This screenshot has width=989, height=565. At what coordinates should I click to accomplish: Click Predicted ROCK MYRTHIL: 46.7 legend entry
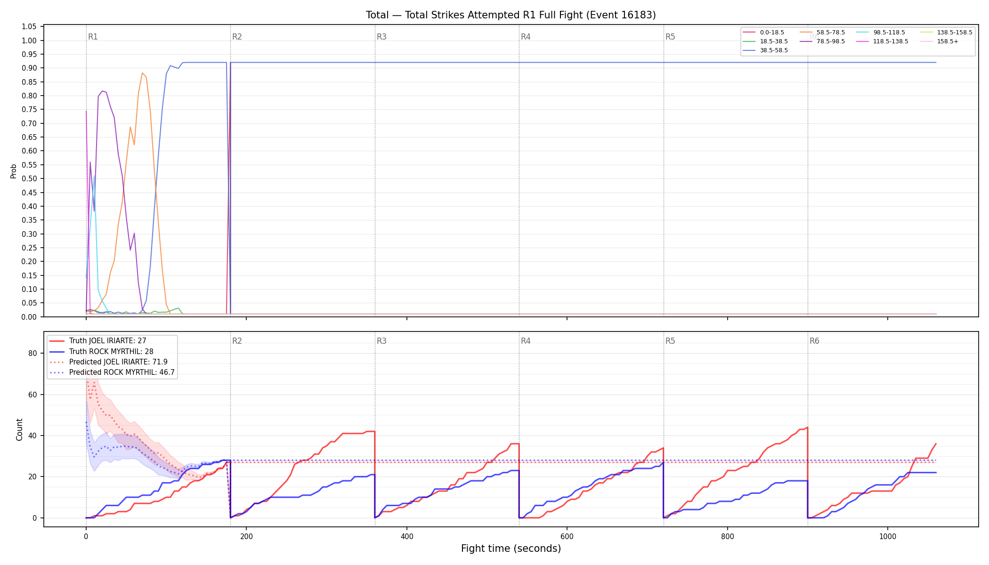click(112, 372)
